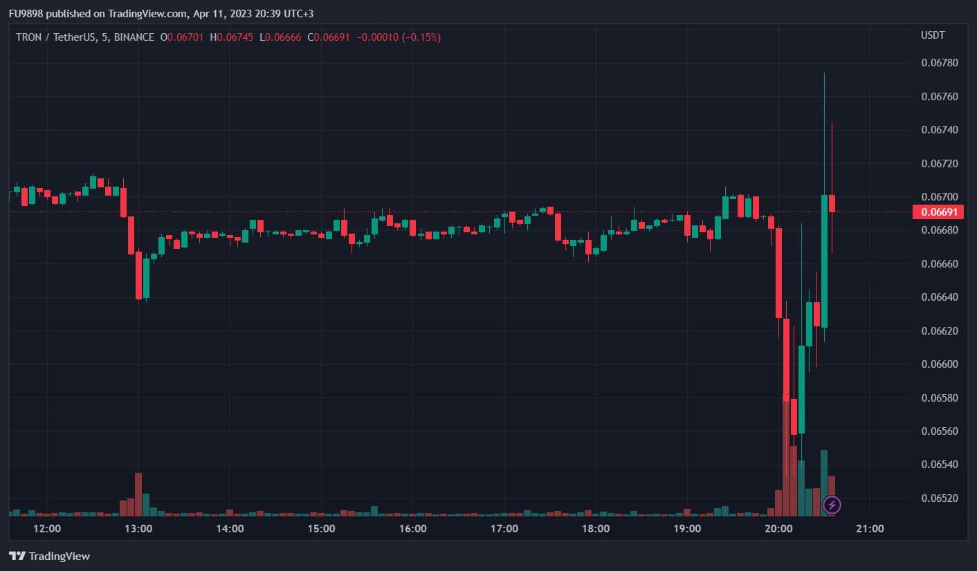The width and height of the screenshot is (977, 571).
Task: Select the Close value C0.06691
Action: tap(329, 37)
